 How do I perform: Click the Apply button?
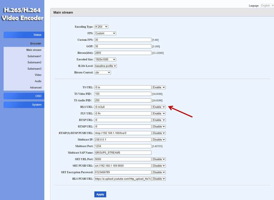(x=100, y=194)
